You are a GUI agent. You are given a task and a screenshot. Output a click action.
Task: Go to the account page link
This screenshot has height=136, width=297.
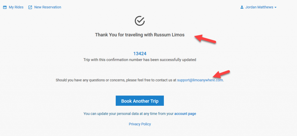click(x=185, y=114)
